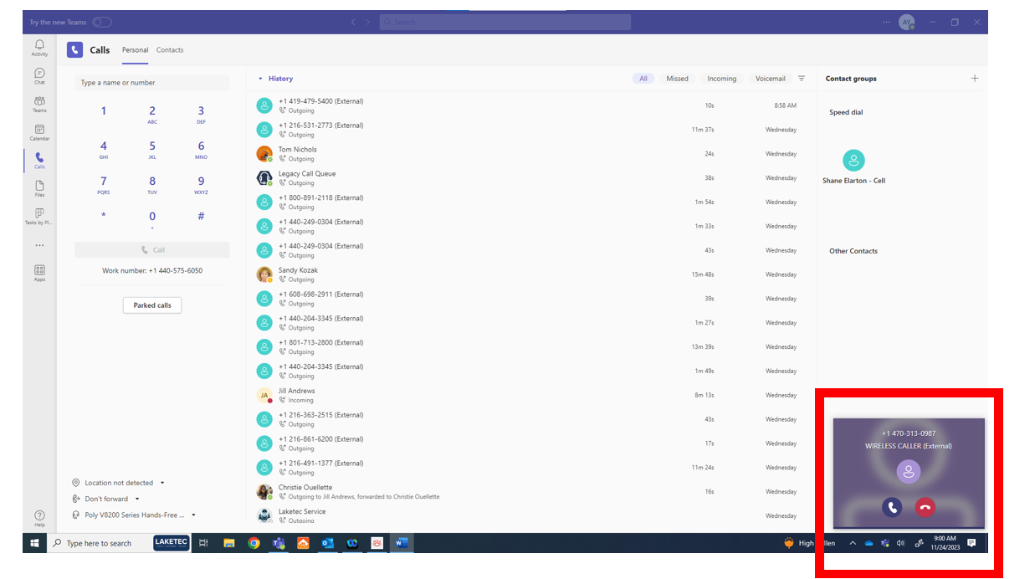Select the +1 800-891-2118 history entry
This screenshot has width=1035, height=579.
[532, 202]
